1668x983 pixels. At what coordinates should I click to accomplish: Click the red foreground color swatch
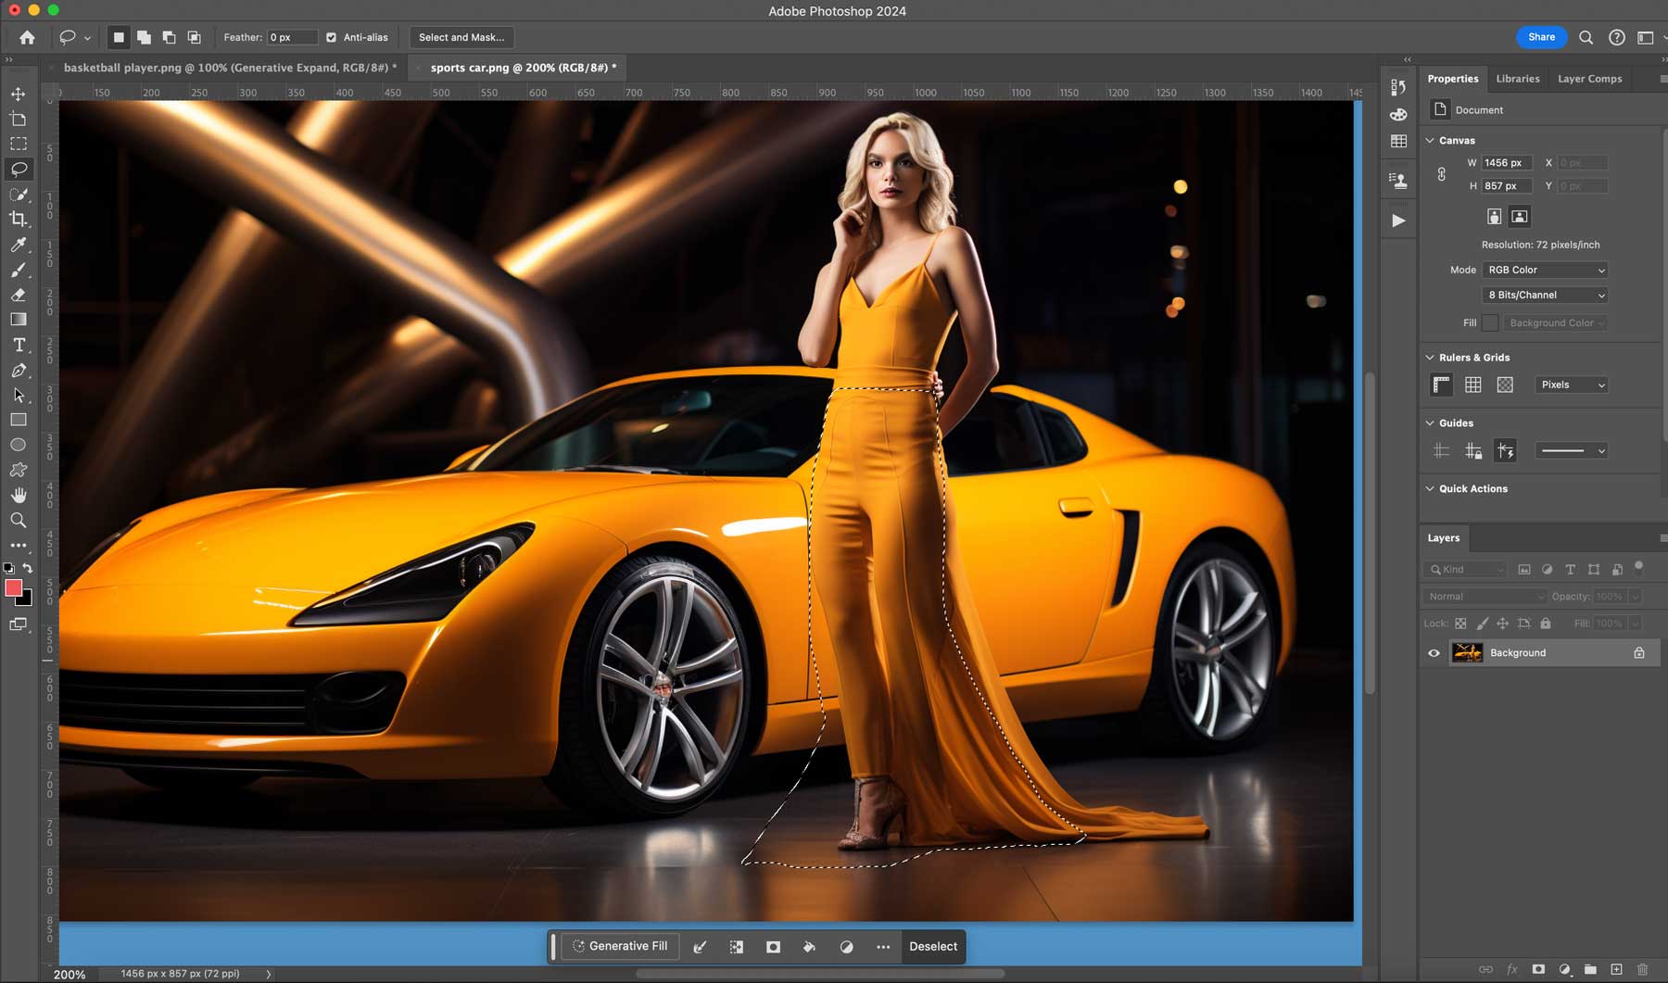point(12,586)
